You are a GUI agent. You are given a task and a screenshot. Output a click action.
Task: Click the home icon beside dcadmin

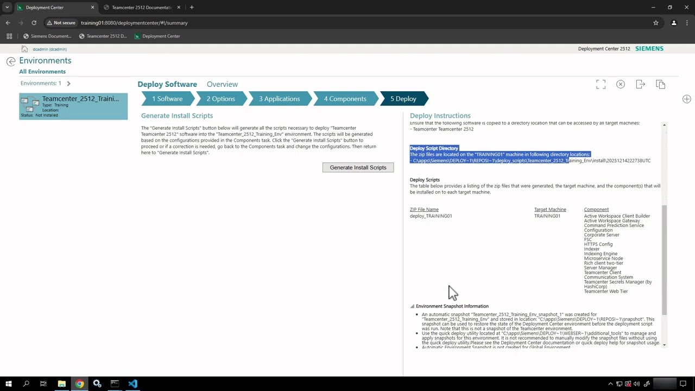tap(24, 49)
